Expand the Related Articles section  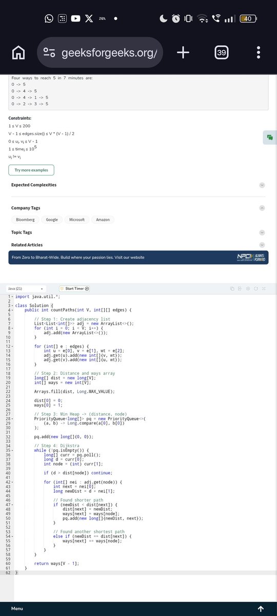click(x=262, y=245)
